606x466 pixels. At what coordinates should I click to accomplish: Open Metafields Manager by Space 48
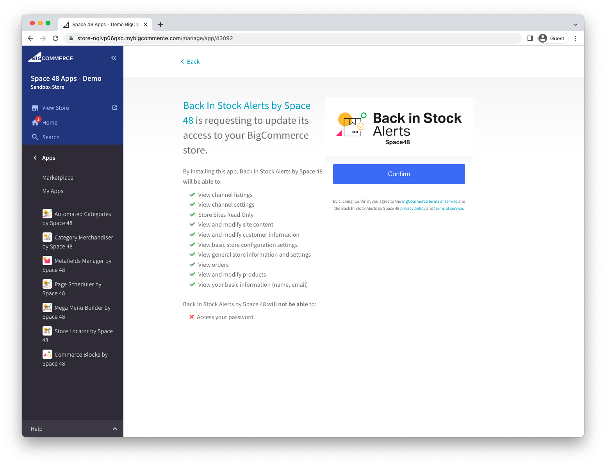(x=77, y=265)
